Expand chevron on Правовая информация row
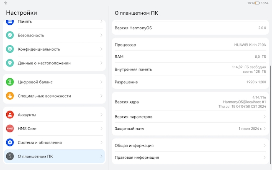 [x=264, y=157]
